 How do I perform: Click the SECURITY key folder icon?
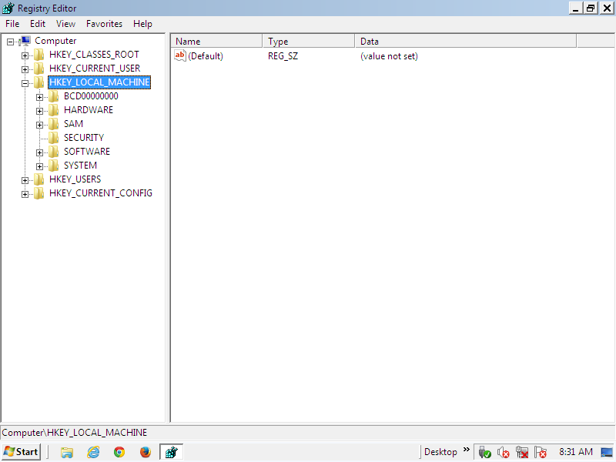[x=53, y=138]
